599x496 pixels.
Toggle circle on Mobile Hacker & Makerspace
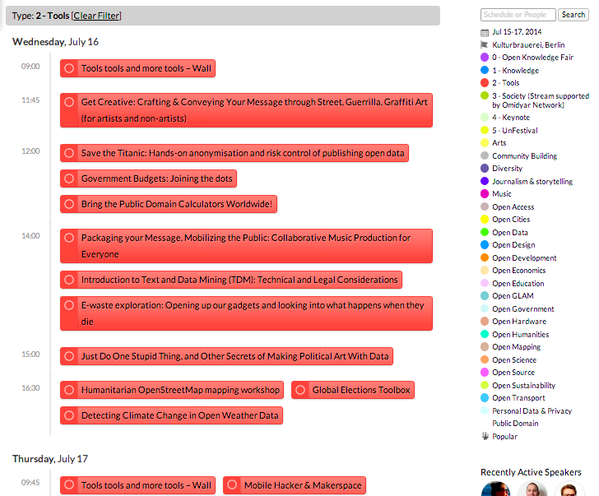tap(232, 485)
